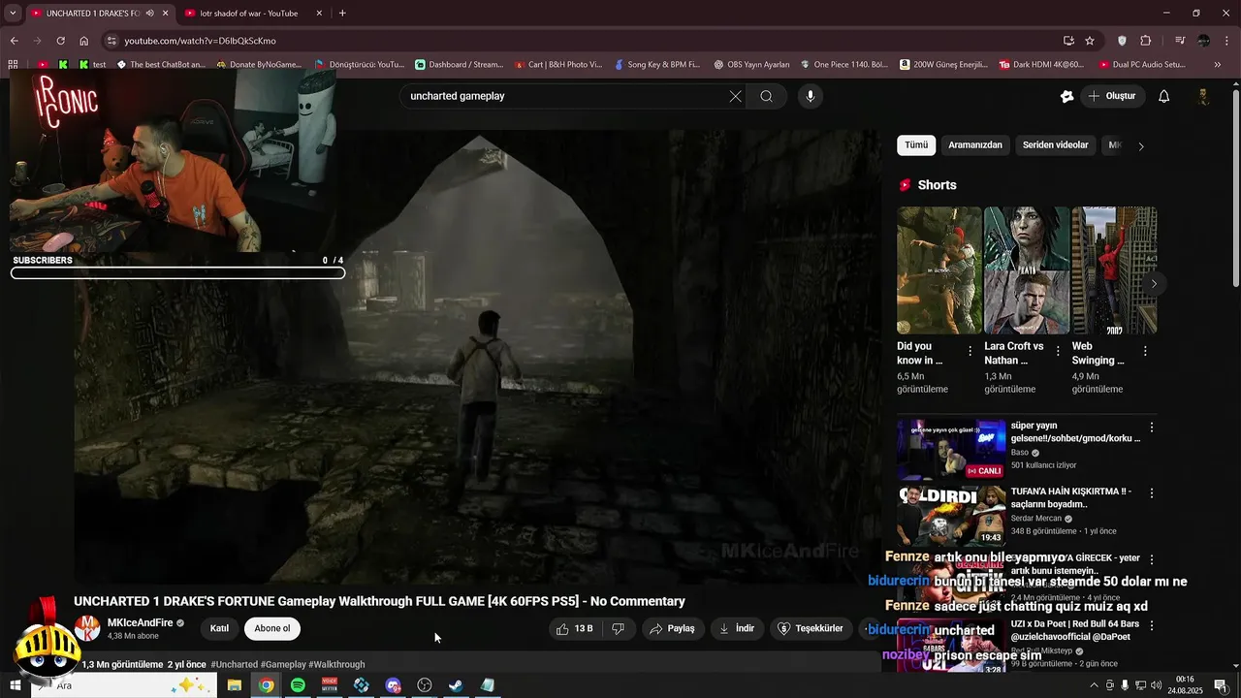This screenshot has width=1241, height=698.
Task: Open the Web Swinging Short
Action: [x=1114, y=270]
